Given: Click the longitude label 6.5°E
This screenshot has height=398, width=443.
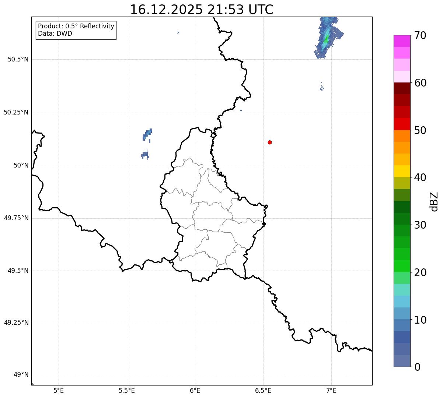Looking at the screenshot, I should pos(263,390).
